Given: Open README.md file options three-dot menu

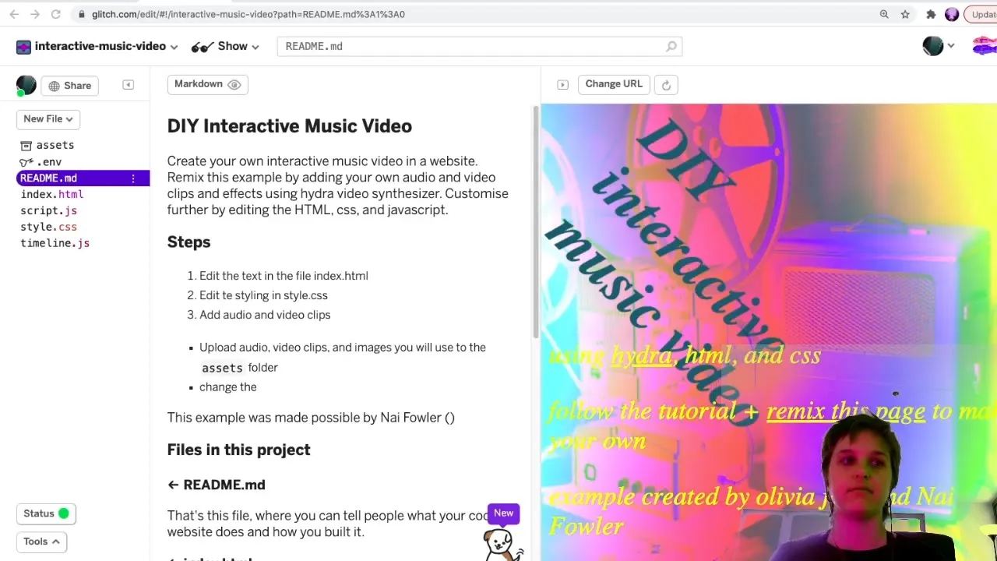Looking at the screenshot, I should coord(133,178).
